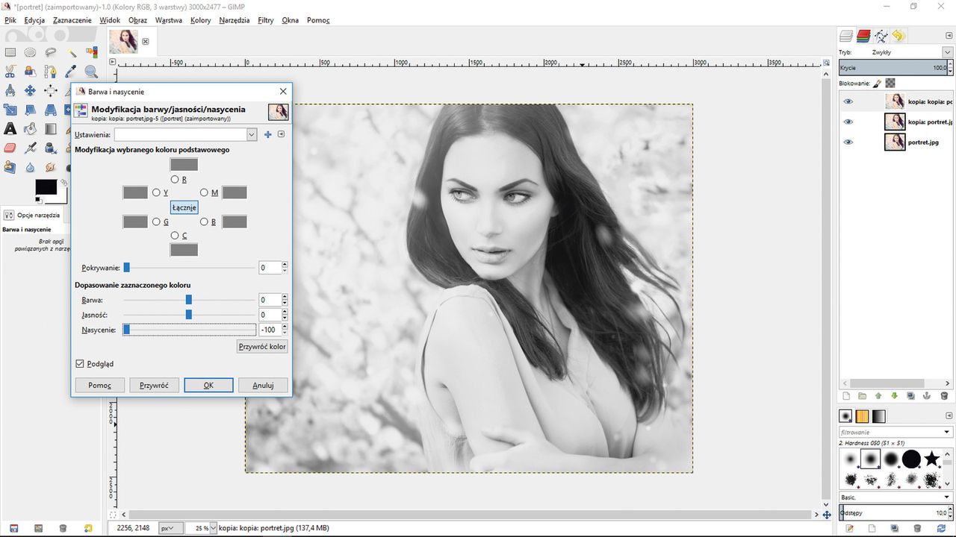
Task: Hide the top 'kopia: kopia' layer
Action: tap(848, 101)
